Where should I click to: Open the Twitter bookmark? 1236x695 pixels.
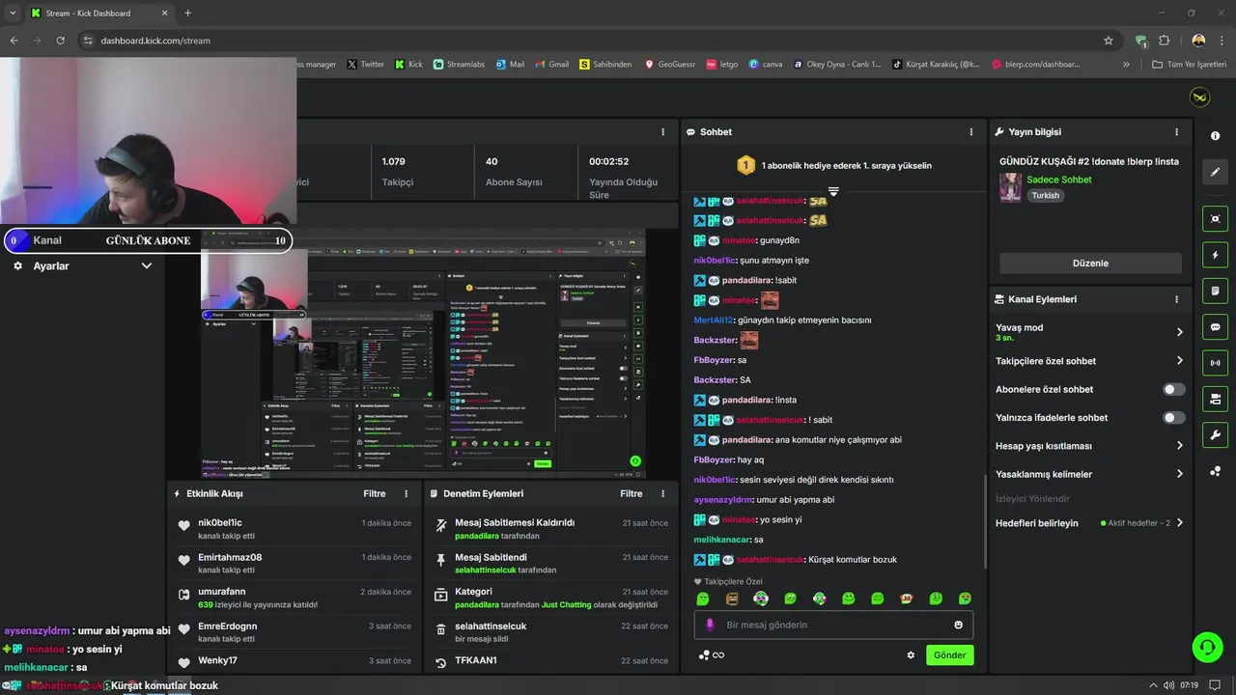(365, 65)
